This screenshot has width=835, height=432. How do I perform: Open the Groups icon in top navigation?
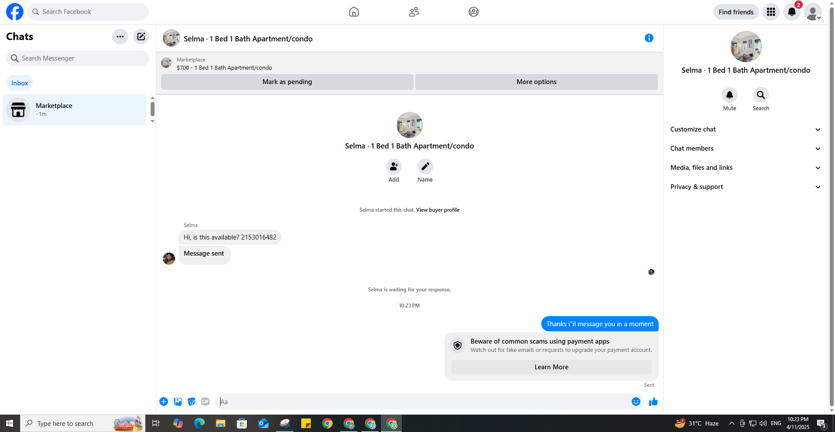[x=474, y=12]
